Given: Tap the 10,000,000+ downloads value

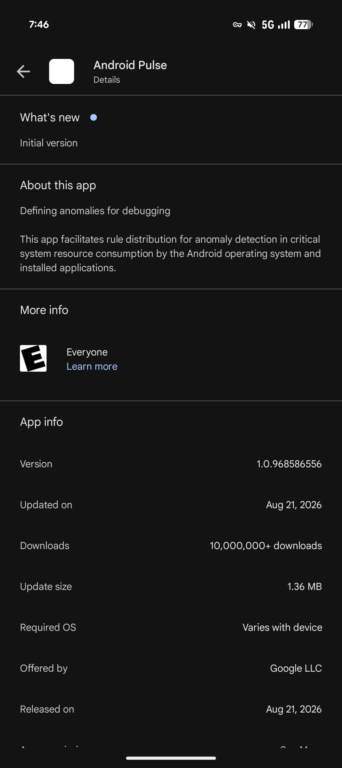Looking at the screenshot, I should pyautogui.click(x=266, y=546).
